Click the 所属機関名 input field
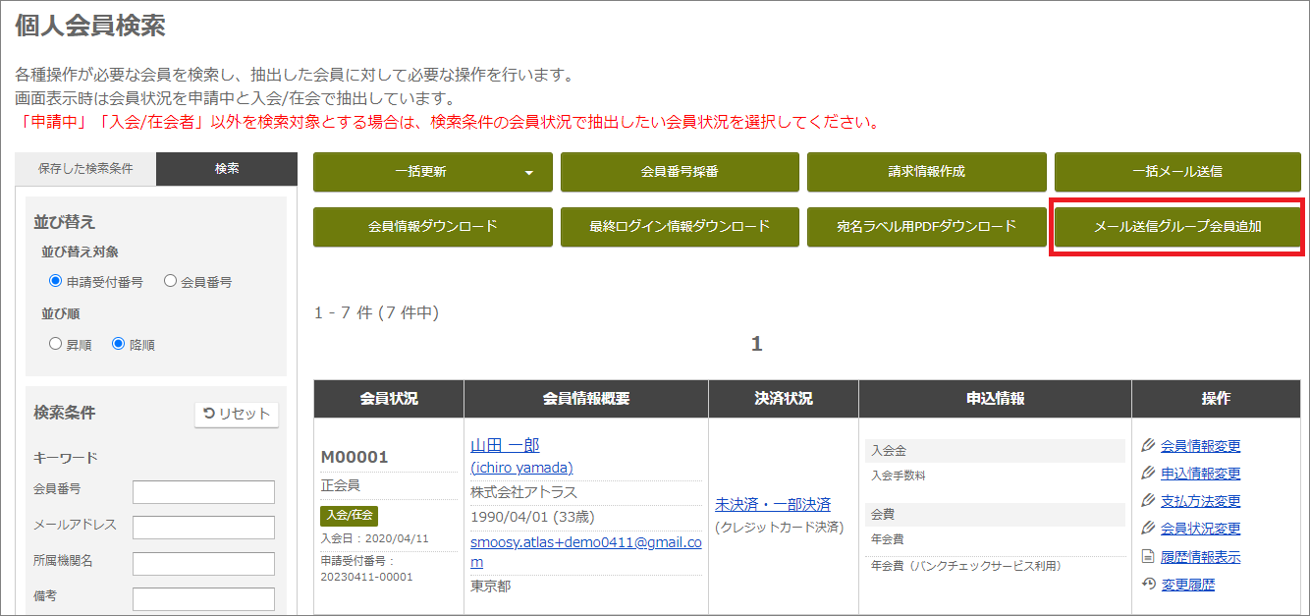Screen dimensions: 1310x616 coord(203,563)
